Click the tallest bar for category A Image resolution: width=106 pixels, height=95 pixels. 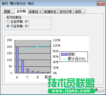(17, 60)
